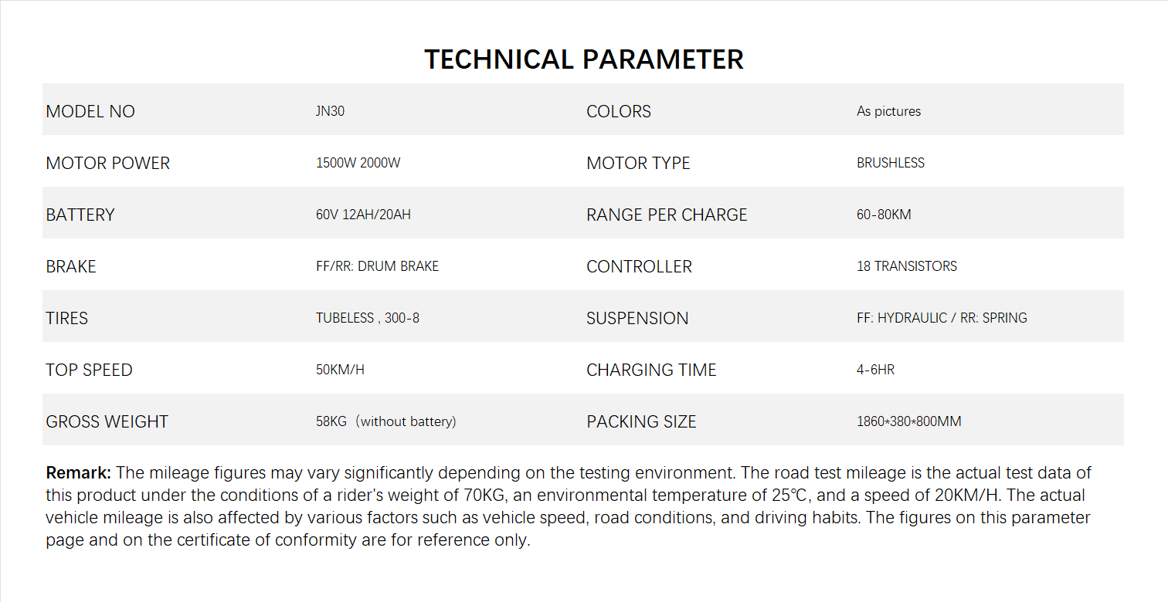Click the MOTOR POWER label
The image size is (1168, 602).
pos(107,163)
